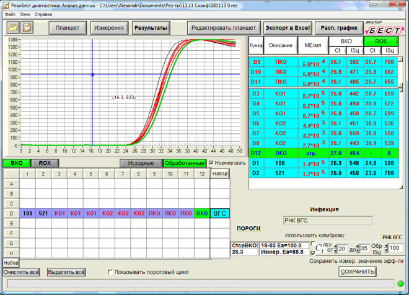Select plate well D1 labeled 188
Screen dimensions: 409x295
pyautogui.click(x=27, y=213)
